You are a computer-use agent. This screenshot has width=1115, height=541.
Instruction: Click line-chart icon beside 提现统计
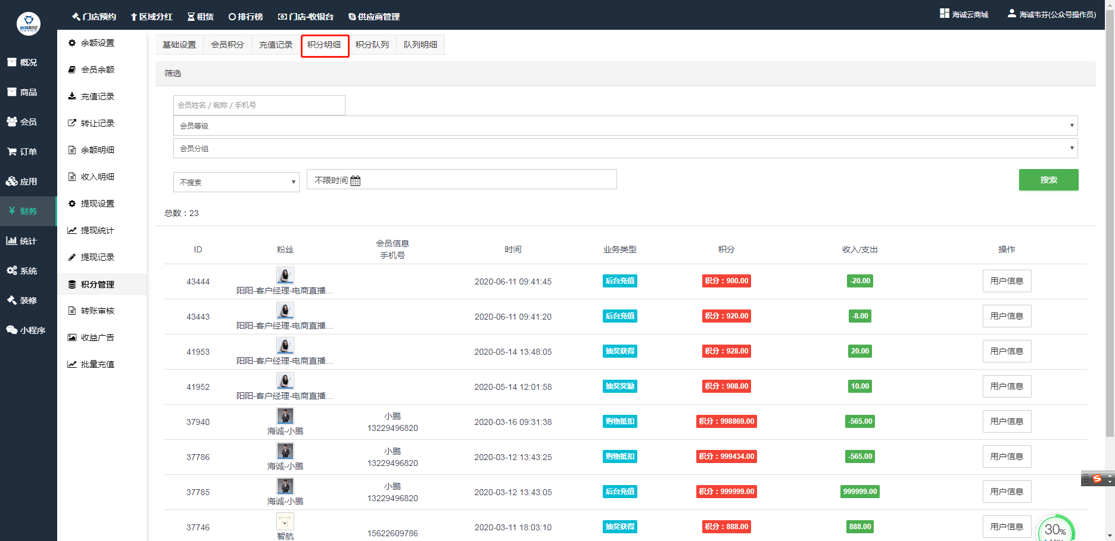tap(72, 230)
